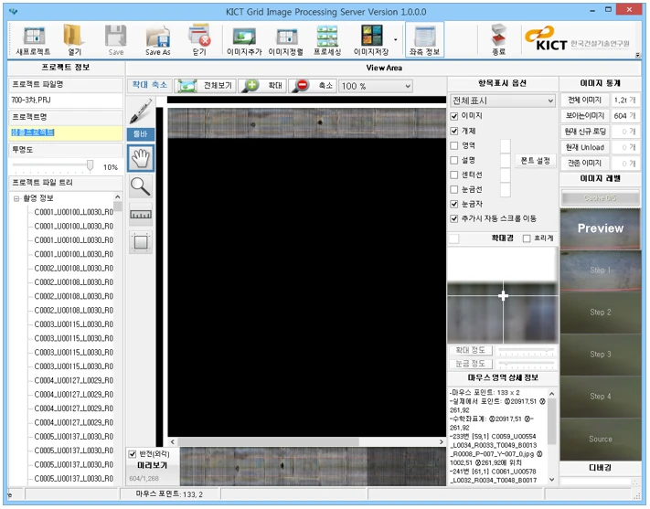Click the 툴바 button
Screen dimensions: 650x509
coord(141,134)
